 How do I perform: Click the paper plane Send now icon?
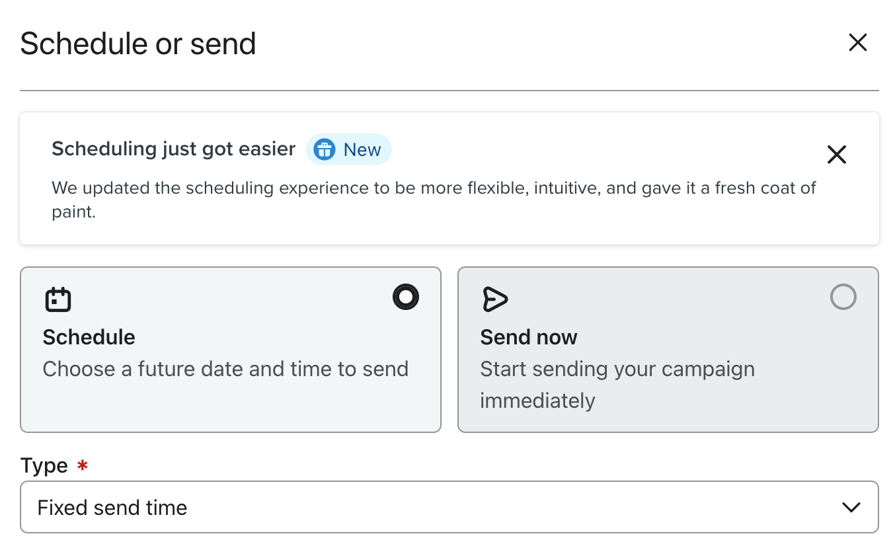click(495, 299)
